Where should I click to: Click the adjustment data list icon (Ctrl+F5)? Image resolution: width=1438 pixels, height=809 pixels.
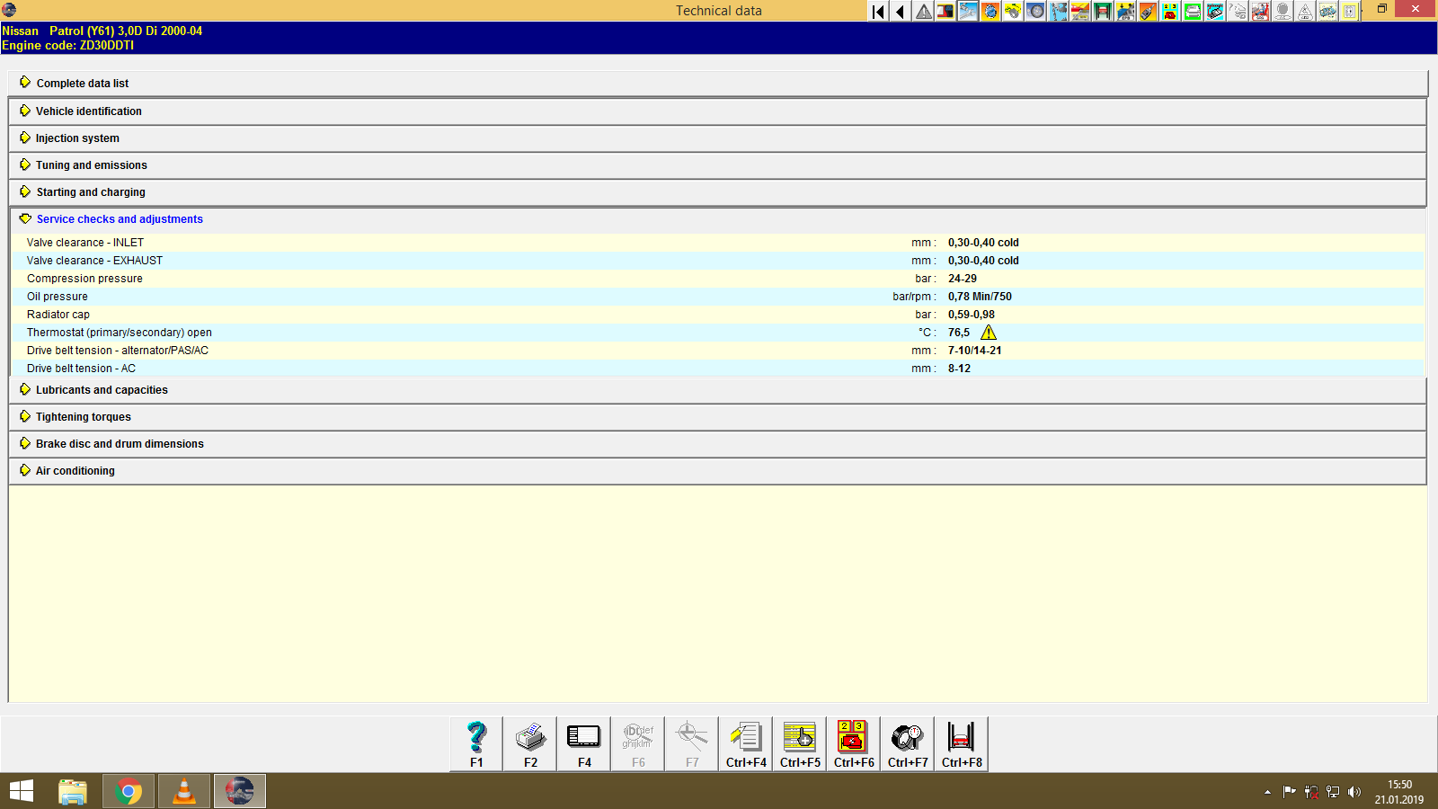tap(799, 742)
